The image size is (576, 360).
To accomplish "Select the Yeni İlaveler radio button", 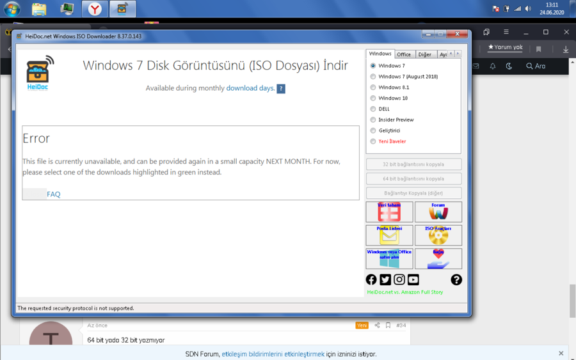I will click(373, 141).
